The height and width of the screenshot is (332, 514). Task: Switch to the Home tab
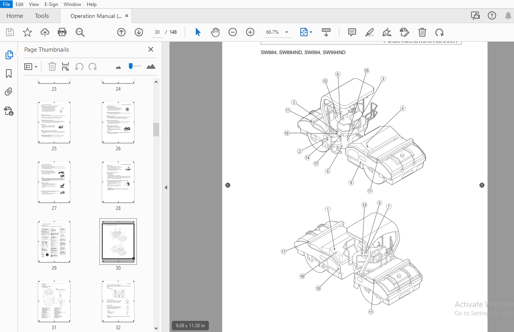pos(15,16)
